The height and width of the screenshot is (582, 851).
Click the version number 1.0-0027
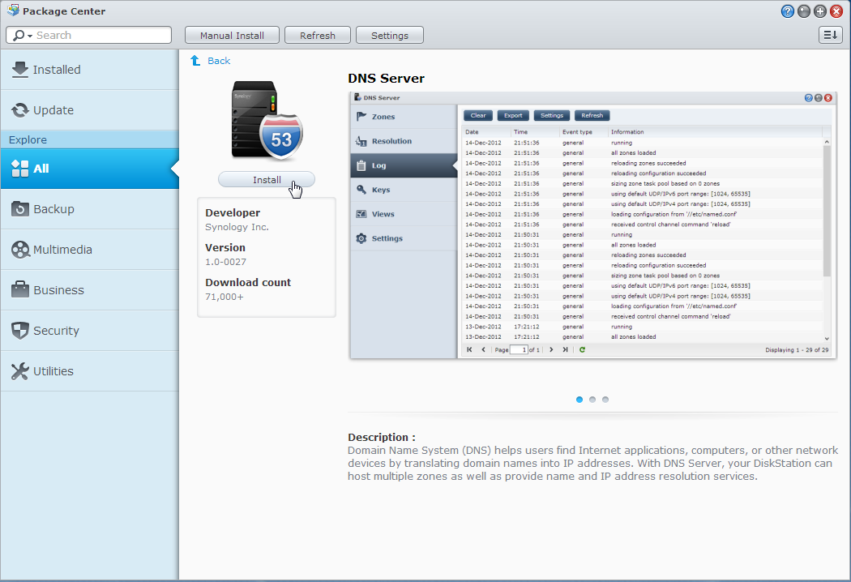226,262
